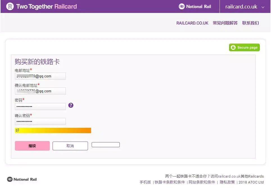The image size is (271, 188).
Task: Select the National Rail logo in the header
Action: [195, 6]
